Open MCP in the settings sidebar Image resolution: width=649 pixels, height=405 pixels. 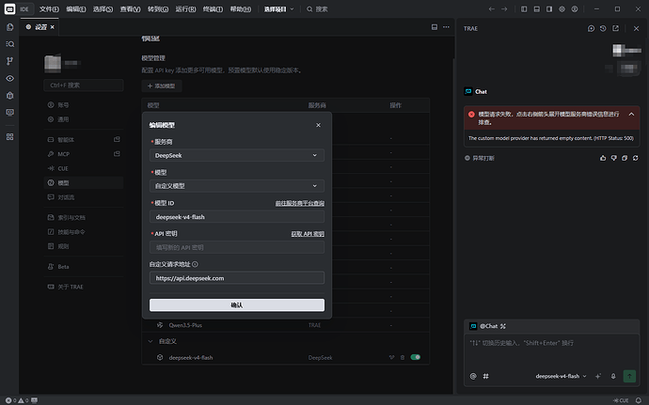pyautogui.click(x=83, y=154)
